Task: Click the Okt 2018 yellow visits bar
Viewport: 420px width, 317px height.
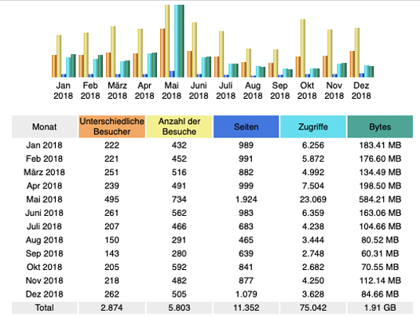Action: pos(303,48)
